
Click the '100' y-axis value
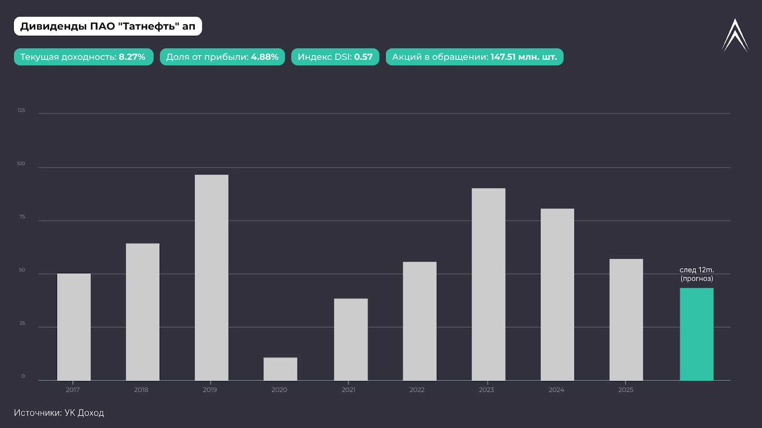[x=21, y=164]
